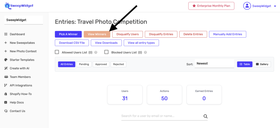Show Approved entries tab

point(101,64)
